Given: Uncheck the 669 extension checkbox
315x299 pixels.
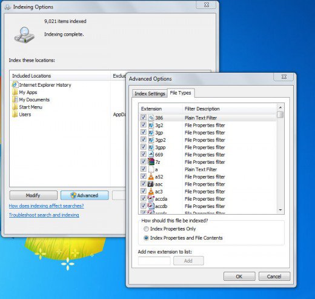Looking at the screenshot, I should 144,154.
